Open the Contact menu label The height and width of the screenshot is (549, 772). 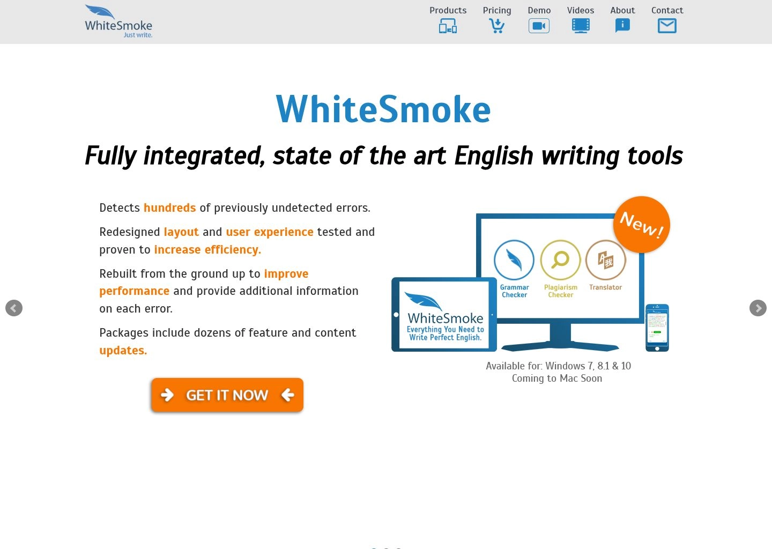click(667, 10)
